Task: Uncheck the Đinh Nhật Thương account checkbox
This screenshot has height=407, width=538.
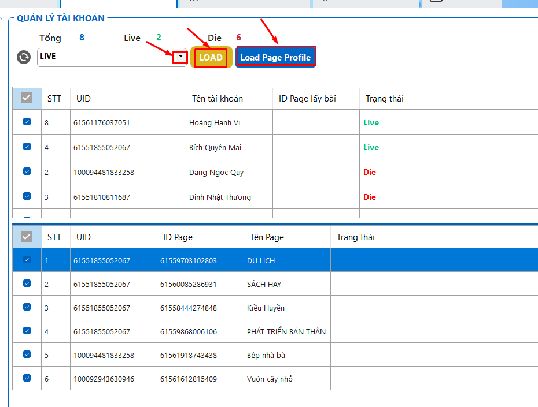Action: point(27,196)
